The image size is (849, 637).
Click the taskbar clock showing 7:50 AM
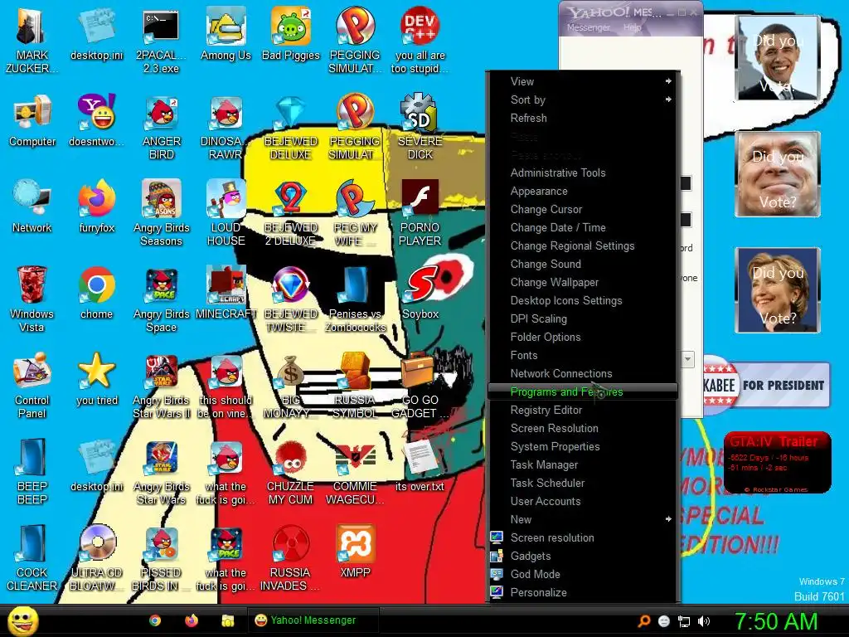point(776,621)
